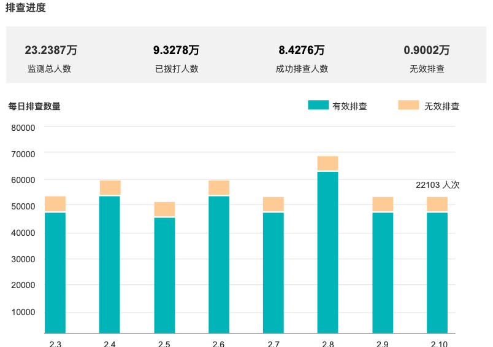Click the teal bar for date 2.3
The width and height of the screenshot is (493, 347).
pyautogui.click(x=55, y=273)
